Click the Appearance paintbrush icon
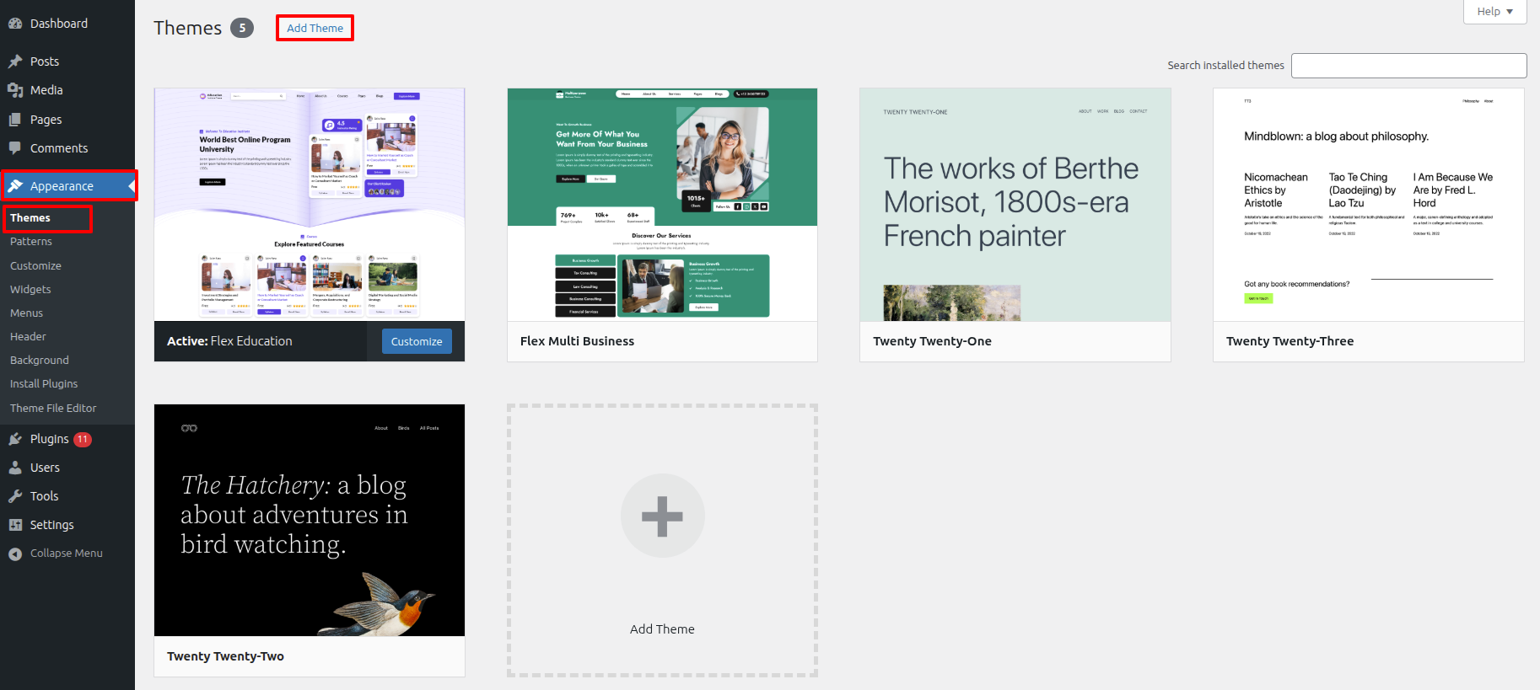The image size is (1540, 690). (x=15, y=186)
